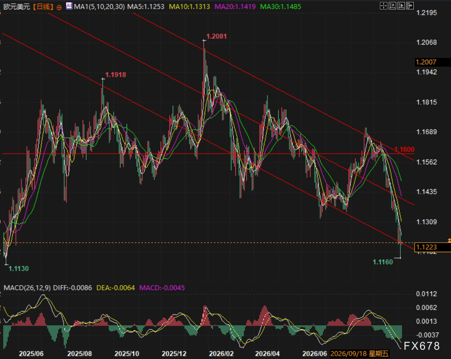
Task: Click the 2026/04 date on time axis
Action: (x=267, y=354)
